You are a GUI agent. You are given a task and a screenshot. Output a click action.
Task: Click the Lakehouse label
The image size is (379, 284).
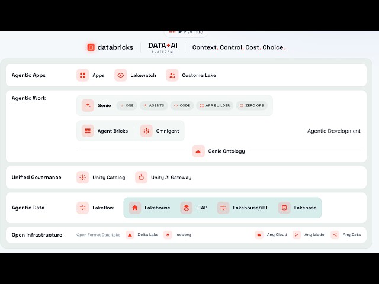(x=158, y=208)
